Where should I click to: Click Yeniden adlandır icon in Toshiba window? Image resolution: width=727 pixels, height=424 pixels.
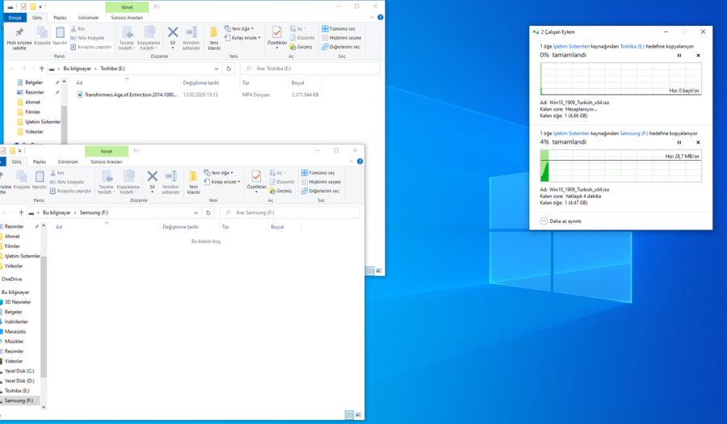[x=191, y=38]
